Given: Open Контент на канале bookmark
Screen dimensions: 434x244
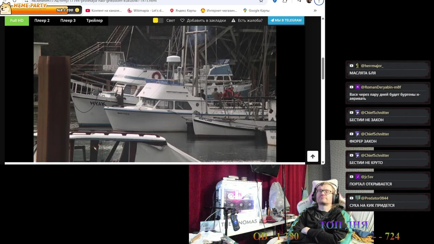Looking at the screenshot, I should coord(104,11).
